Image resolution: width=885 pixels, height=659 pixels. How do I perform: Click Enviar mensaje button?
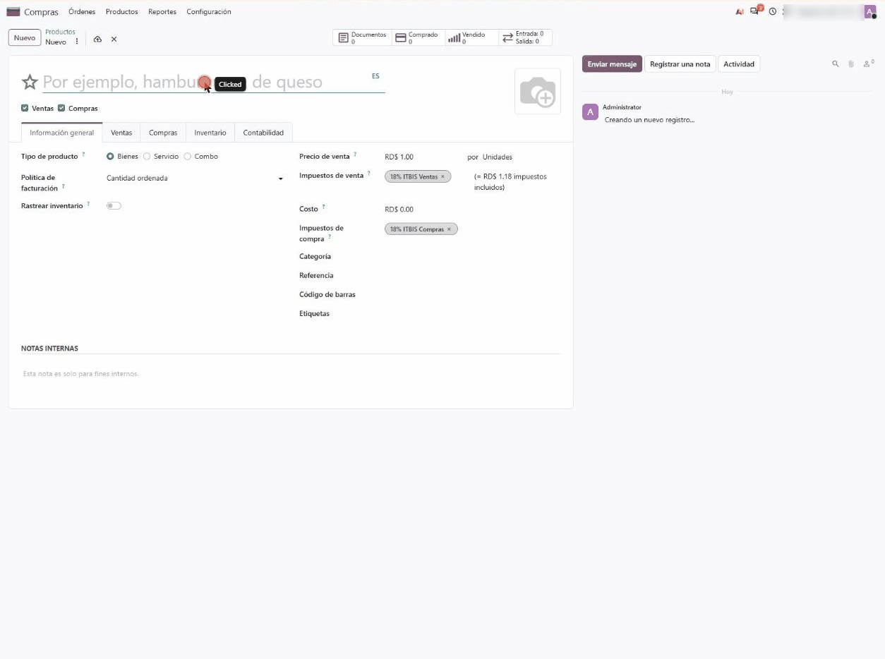pos(612,64)
